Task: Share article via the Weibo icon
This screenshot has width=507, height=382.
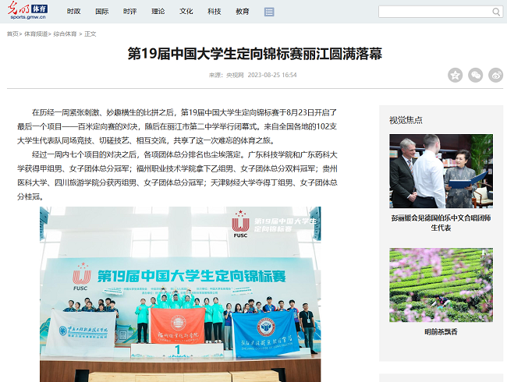Action: pyautogui.click(x=496, y=75)
